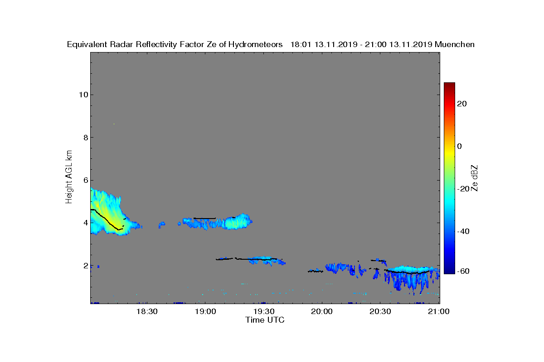Click the cloud layer at 4 km near 19:15
This screenshot has height=362, width=544.
[217, 222]
